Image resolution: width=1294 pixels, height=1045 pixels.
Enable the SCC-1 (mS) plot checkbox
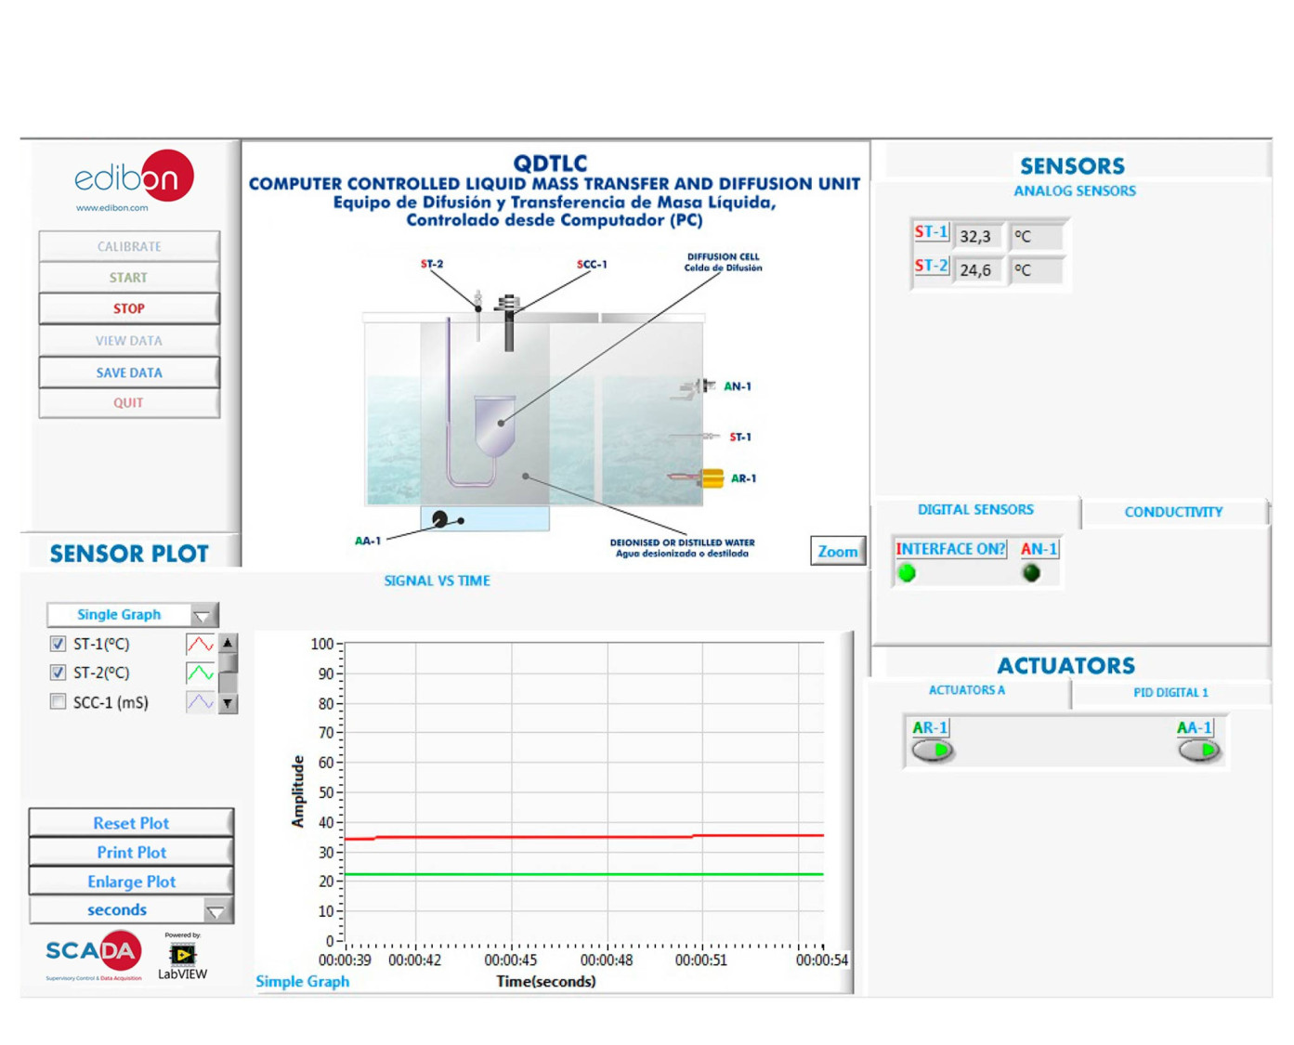click(x=59, y=702)
